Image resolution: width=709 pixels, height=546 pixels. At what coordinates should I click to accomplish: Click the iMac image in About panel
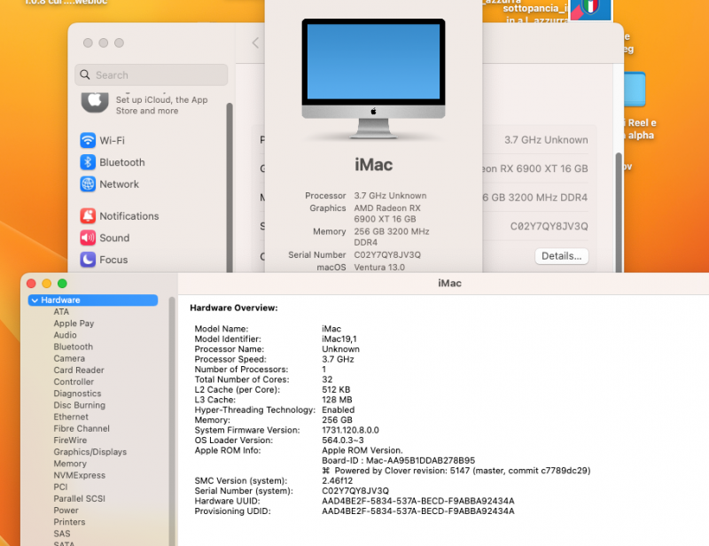[373, 78]
